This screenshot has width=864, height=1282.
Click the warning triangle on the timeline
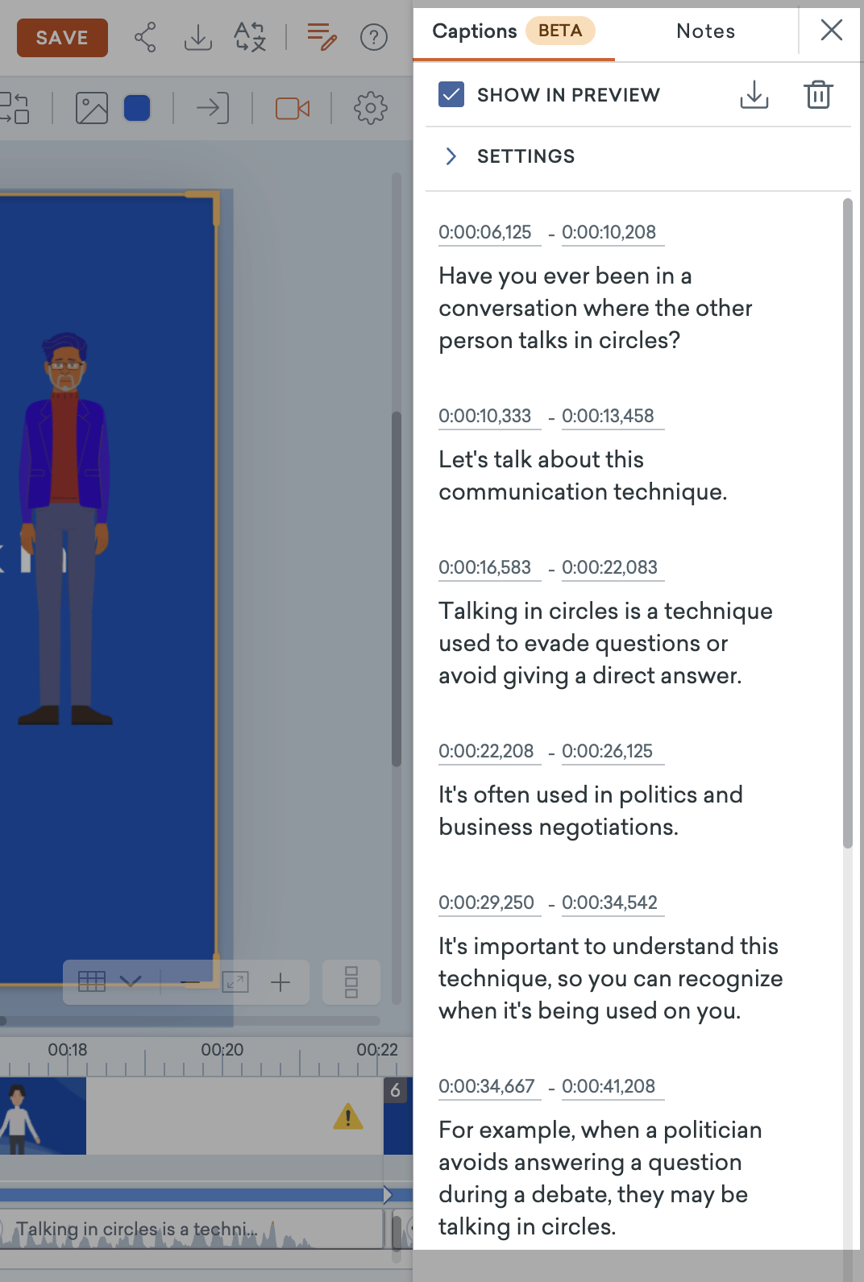click(348, 1117)
